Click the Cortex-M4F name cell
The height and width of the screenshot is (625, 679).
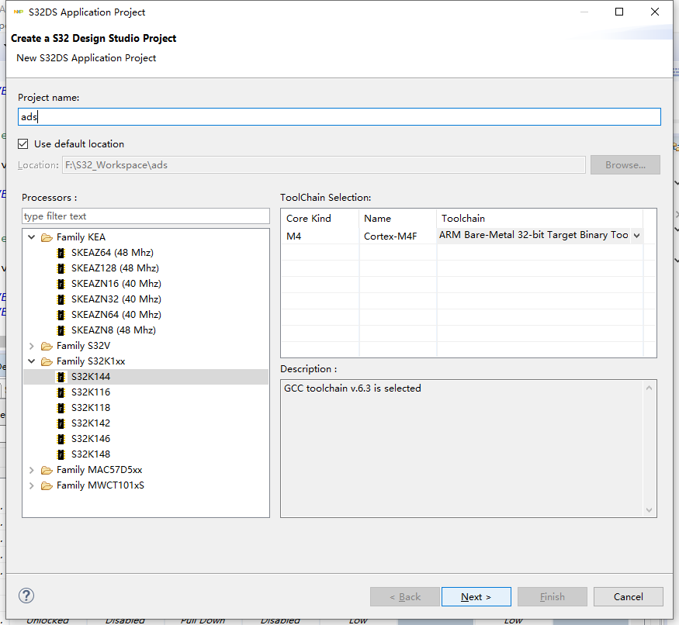point(397,236)
